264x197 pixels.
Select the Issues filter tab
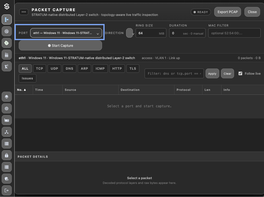(27, 78)
